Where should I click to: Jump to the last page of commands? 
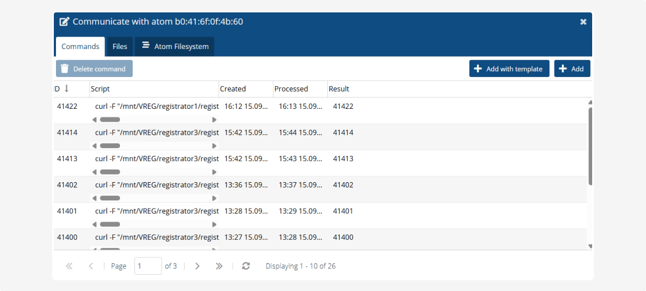219,266
